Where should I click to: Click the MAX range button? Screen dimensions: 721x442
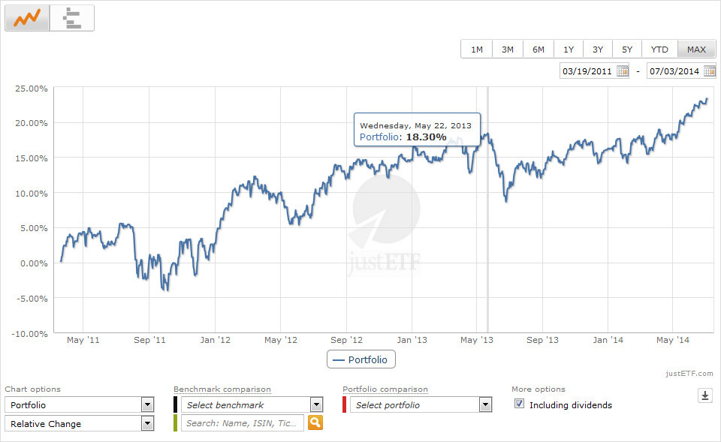(696, 50)
